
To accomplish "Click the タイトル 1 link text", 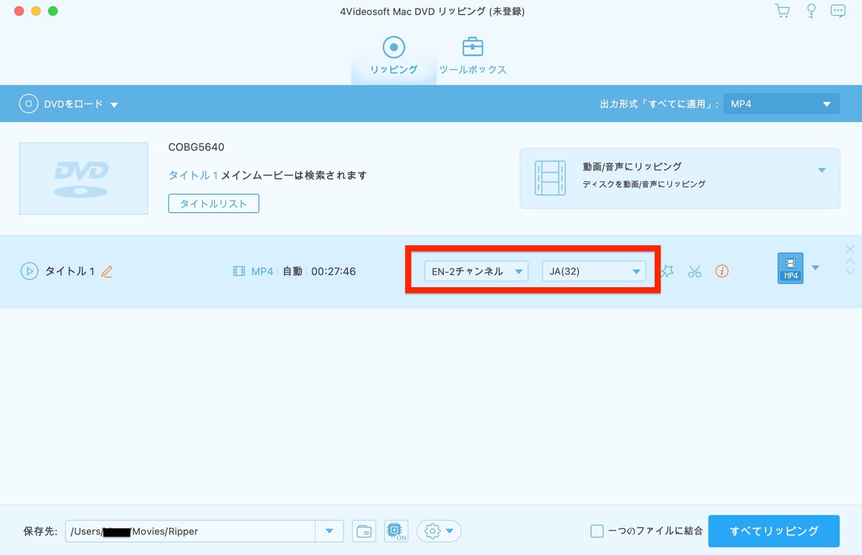I will tap(193, 175).
